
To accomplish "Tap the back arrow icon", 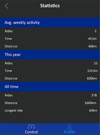I will pyautogui.click(x=7, y=6).
